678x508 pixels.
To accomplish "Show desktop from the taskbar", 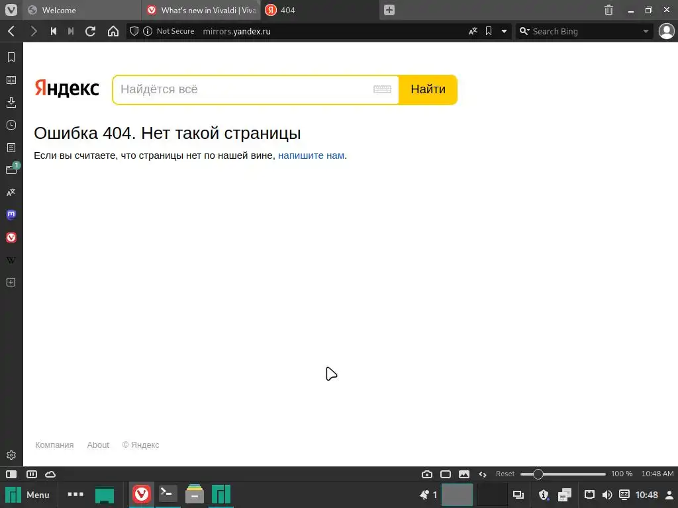I will (x=105, y=495).
